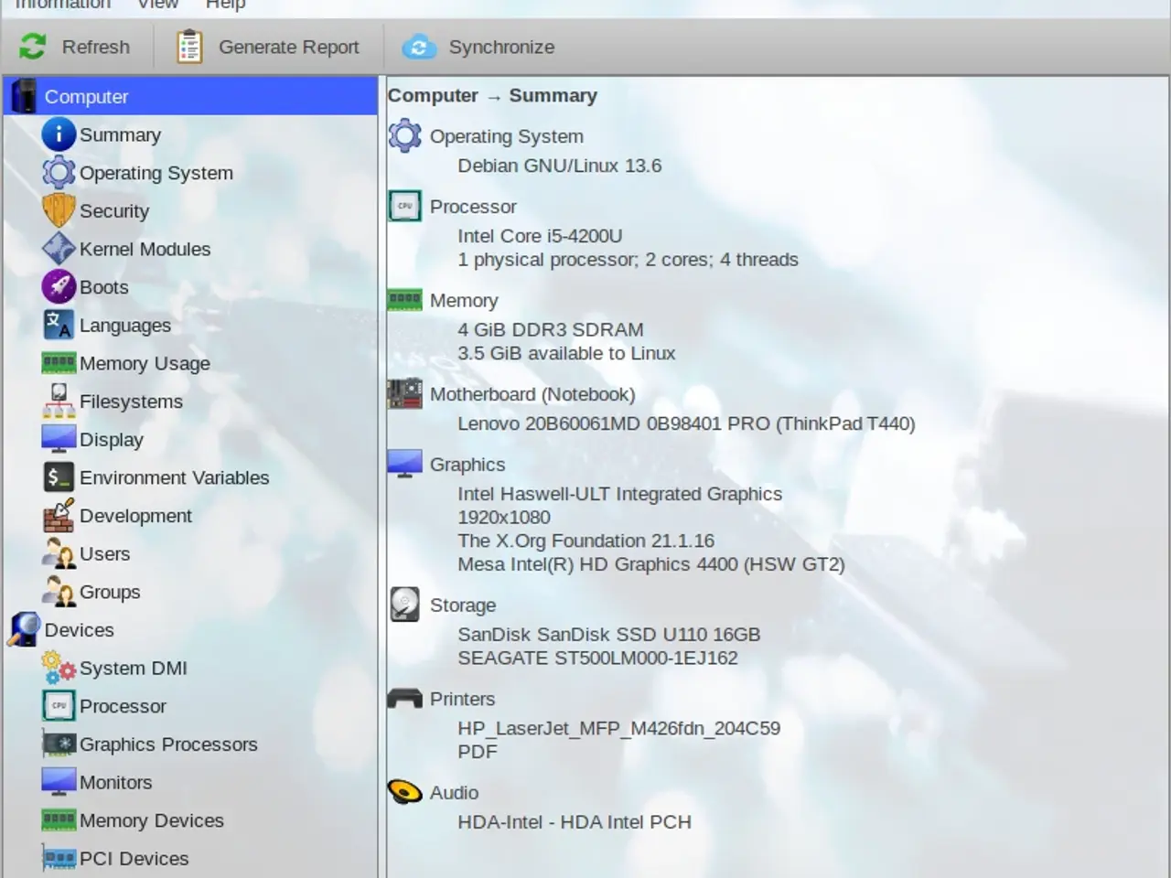Click the '4 GiB DDR3 SDRAM' line
This screenshot has height=878, width=1171.
(551, 329)
